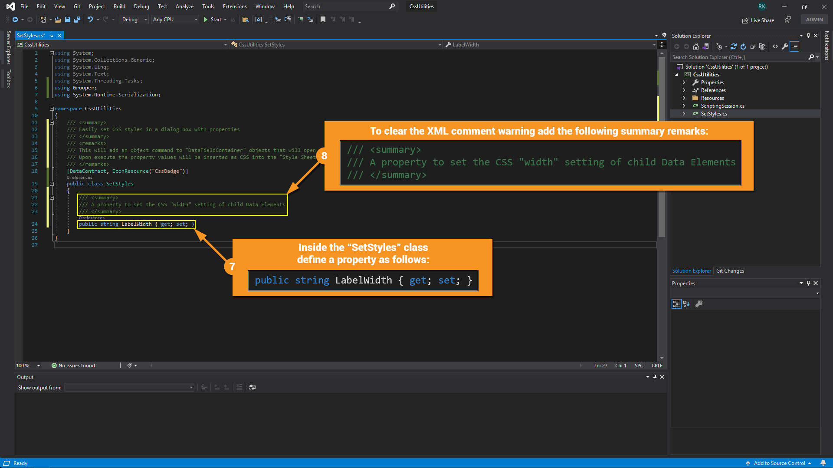Click the Start debugging button
Image resolution: width=833 pixels, height=468 pixels.
click(x=212, y=20)
